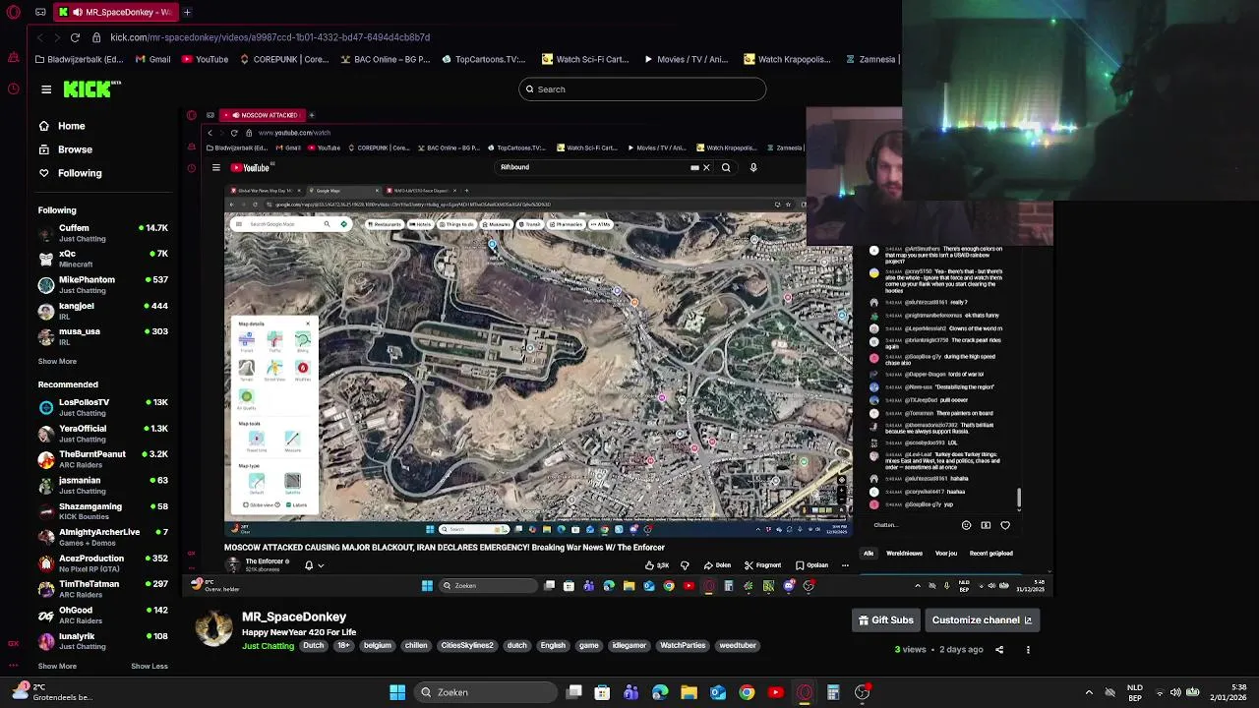Show hidden system tray icons
The height and width of the screenshot is (708, 1259).
tap(1089, 692)
